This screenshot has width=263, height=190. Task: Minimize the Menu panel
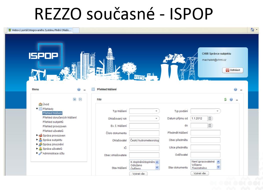coord(85,90)
